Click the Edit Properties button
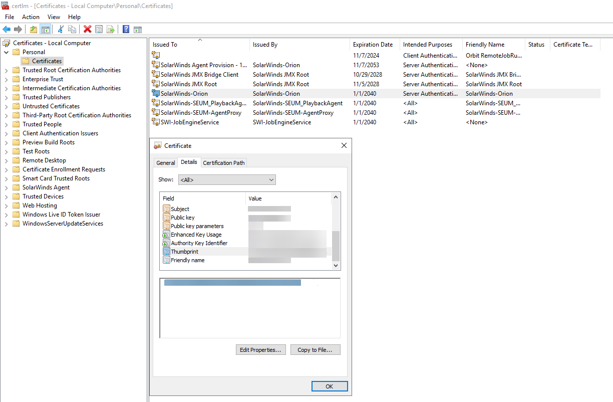This screenshot has width=613, height=402. pyautogui.click(x=260, y=349)
